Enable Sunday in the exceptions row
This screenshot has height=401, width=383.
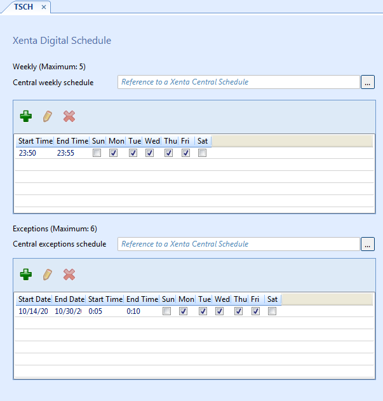(x=166, y=311)
